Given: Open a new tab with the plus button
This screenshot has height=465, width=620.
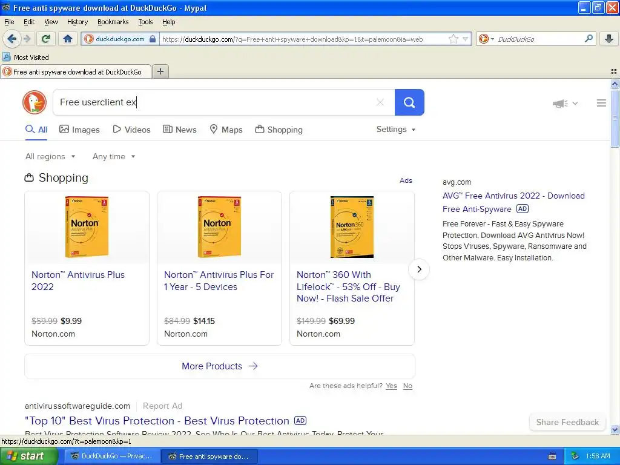Looking at the screenshot, I should [160, 71].
